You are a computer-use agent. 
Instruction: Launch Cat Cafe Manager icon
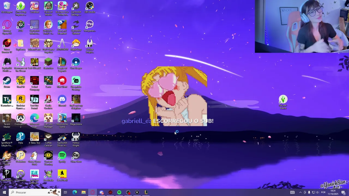click(x=48, y=121)
